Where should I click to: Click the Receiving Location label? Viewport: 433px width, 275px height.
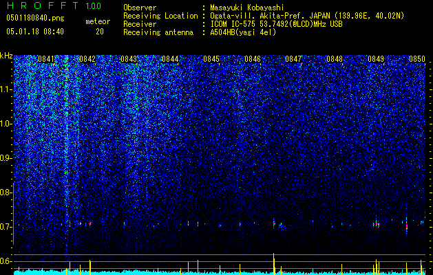(160, 16)
